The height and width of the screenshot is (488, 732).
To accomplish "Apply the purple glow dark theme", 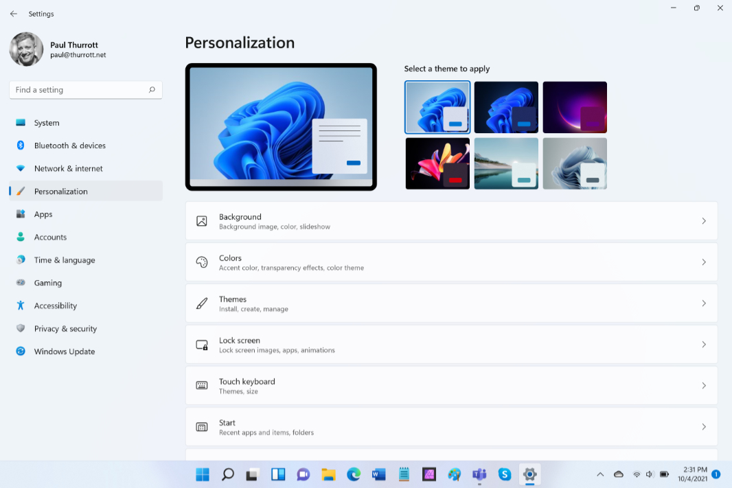I will (x=575, y=107).
